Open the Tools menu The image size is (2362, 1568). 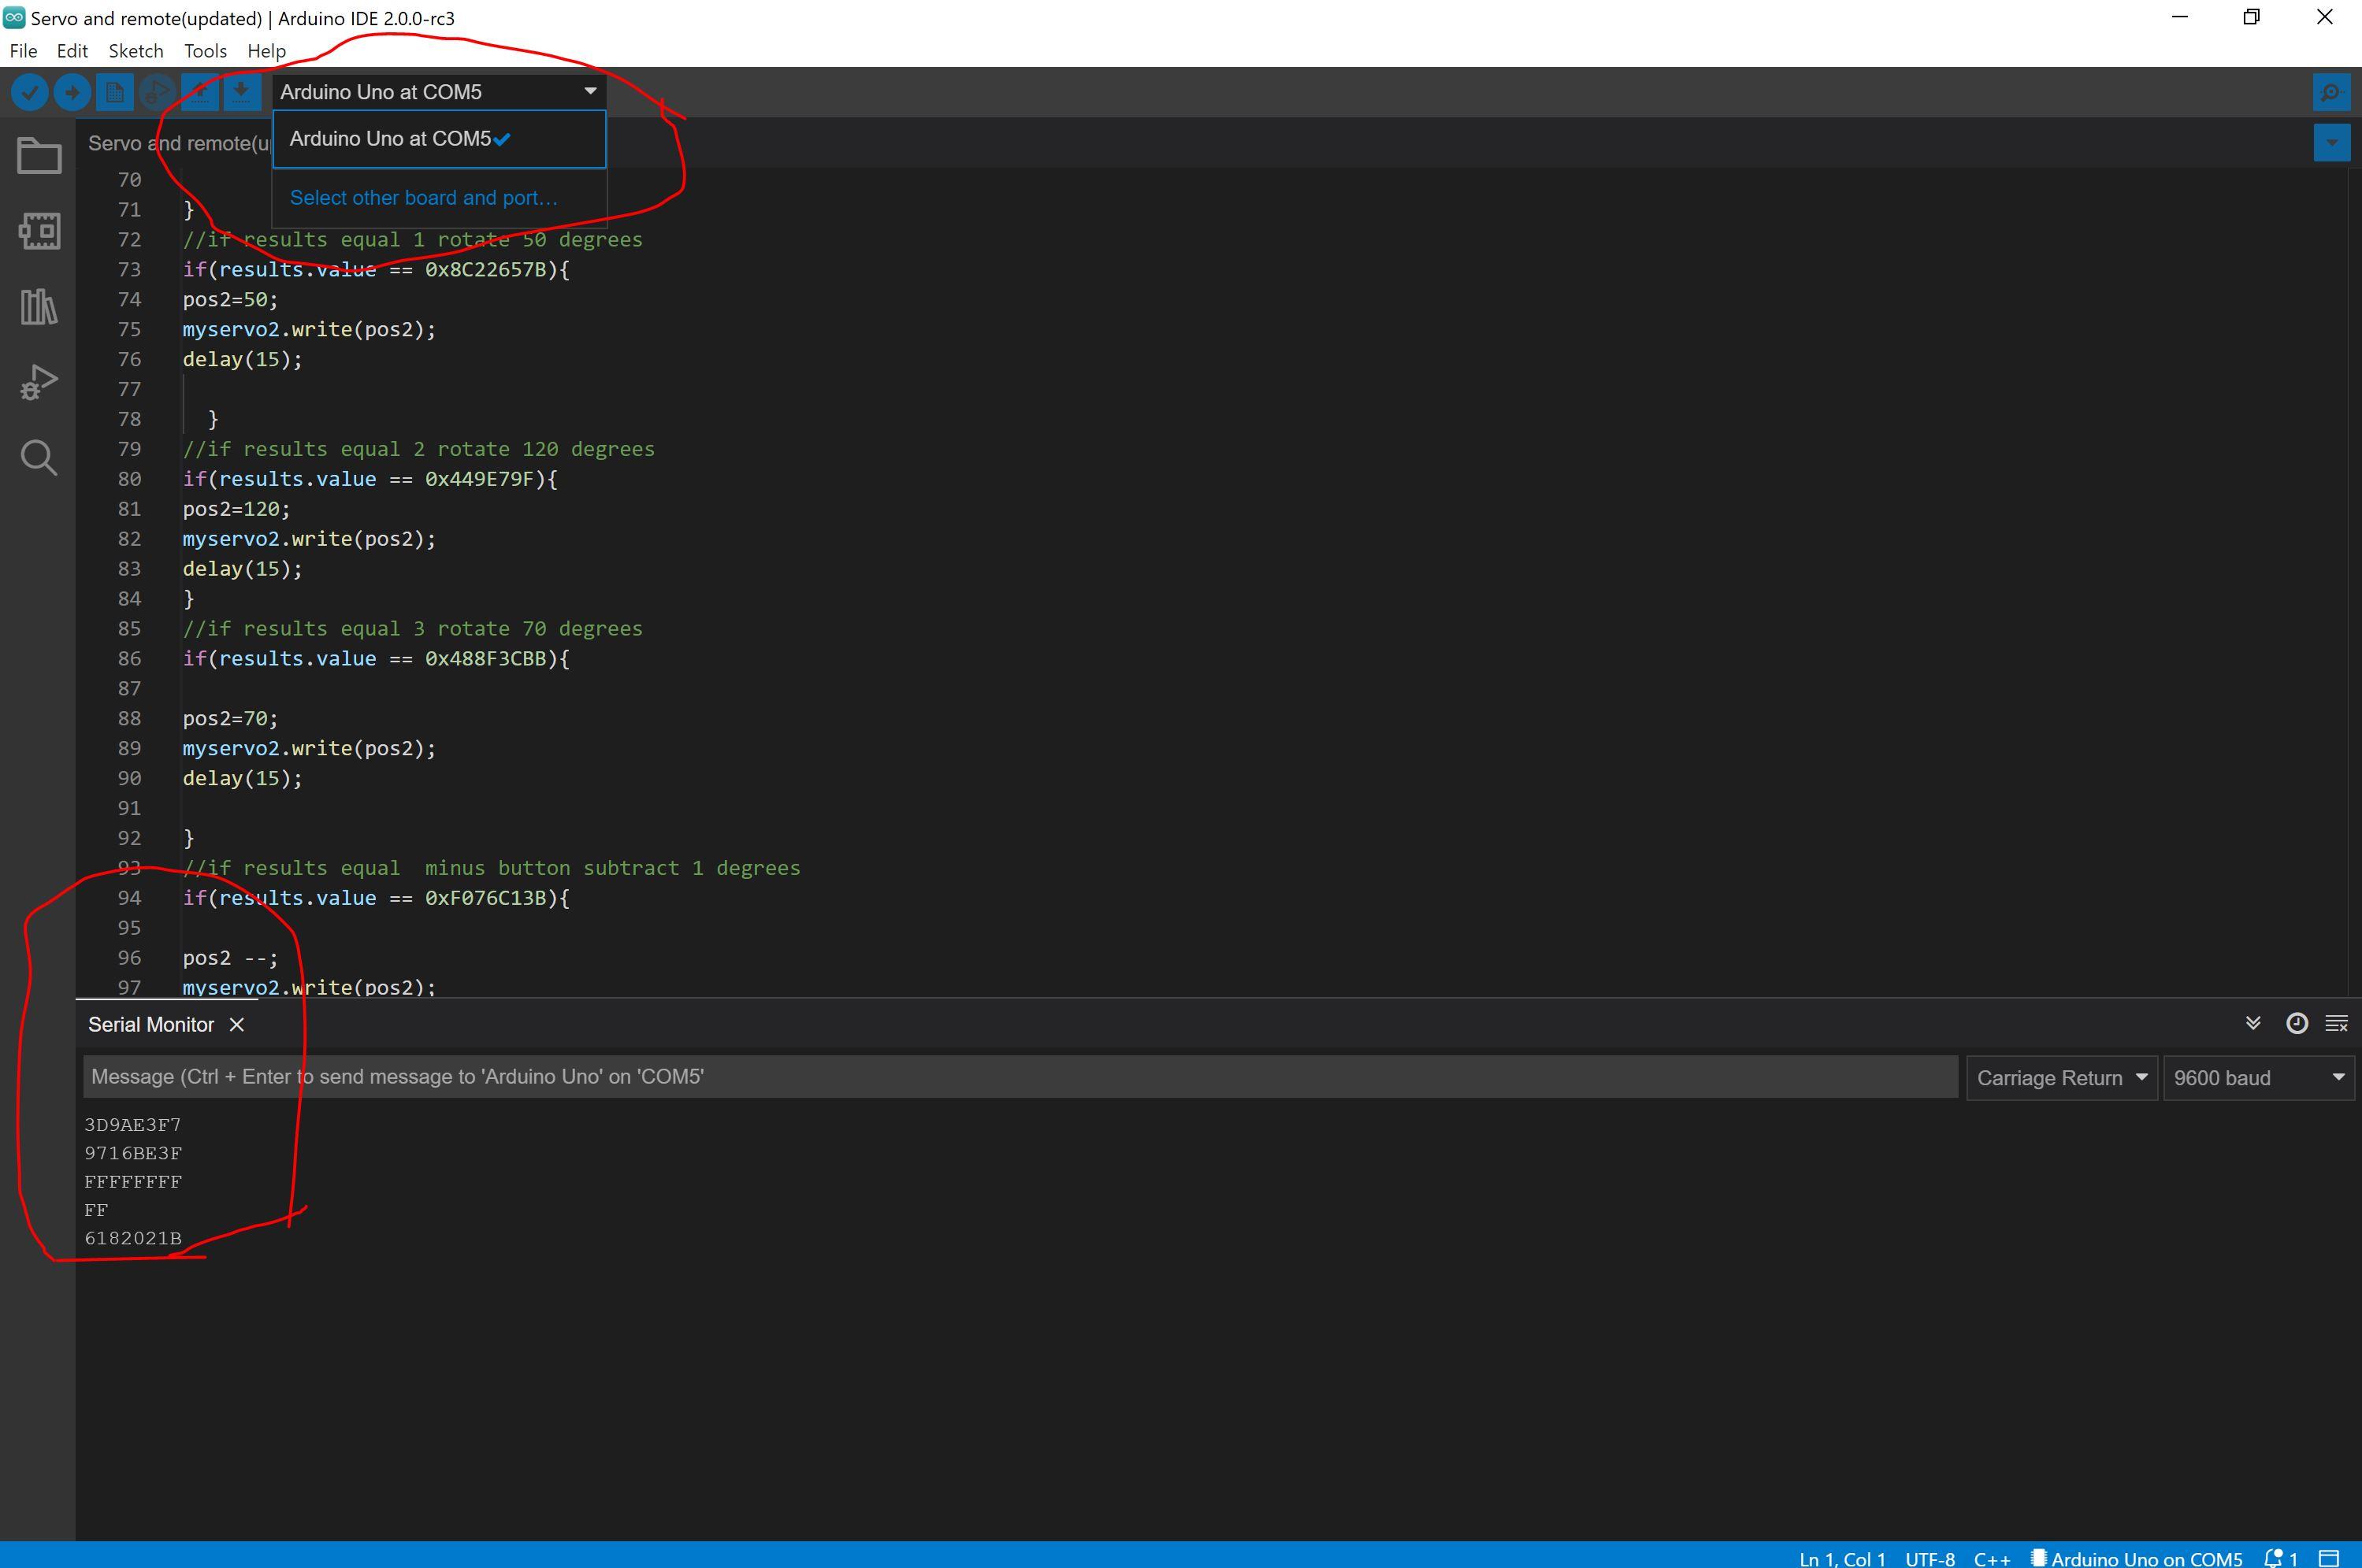[x=205, y=51]
